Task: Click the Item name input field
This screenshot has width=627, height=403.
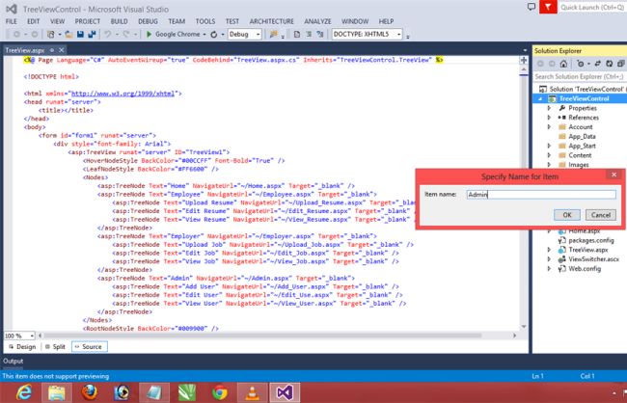Action: (541, 195)
